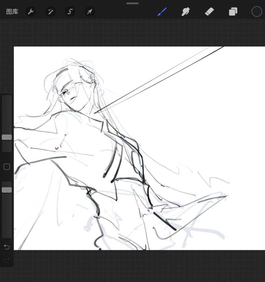Select the Eraser tool
The width and height of the screenshot is (265, 282).
coord(209,12)
